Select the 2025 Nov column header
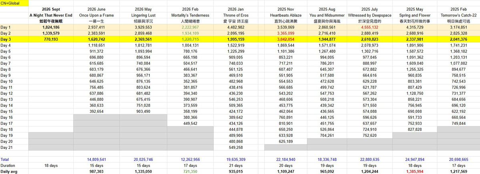Screen dimensions: 480x174 pos(286,10)
